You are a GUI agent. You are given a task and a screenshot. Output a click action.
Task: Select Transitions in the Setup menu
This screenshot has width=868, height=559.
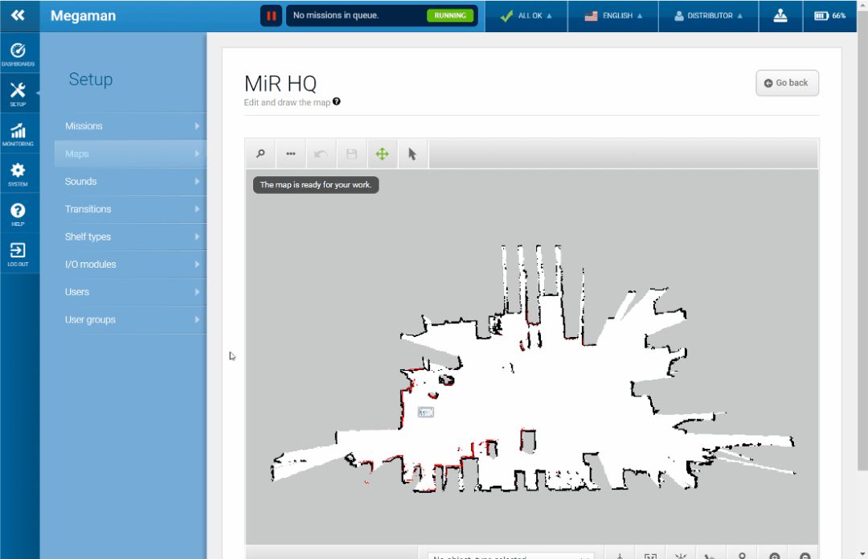point(130,209)
